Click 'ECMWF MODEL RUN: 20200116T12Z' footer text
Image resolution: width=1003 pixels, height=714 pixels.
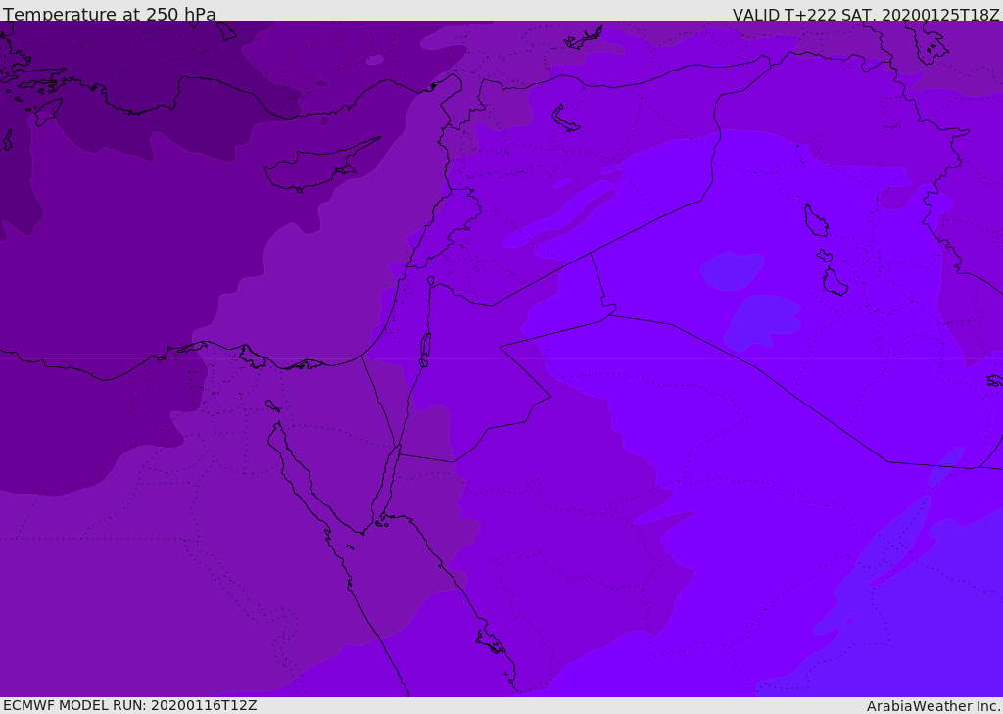point(130,706)
